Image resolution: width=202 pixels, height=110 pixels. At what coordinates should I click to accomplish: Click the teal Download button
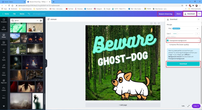183,64
